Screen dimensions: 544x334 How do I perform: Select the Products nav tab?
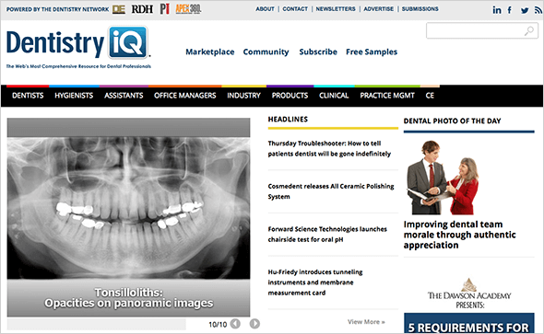pyautogui.click(x=290, y=96)
